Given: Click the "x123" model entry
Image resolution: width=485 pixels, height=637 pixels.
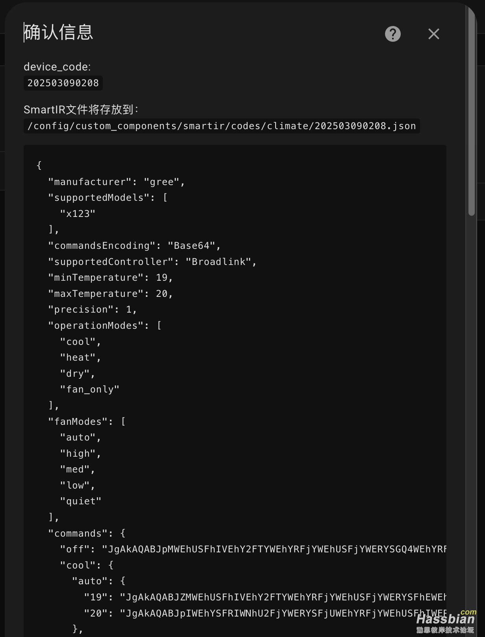Looking at the screenshot, I should pyautogui.click(x=78, y=214).
